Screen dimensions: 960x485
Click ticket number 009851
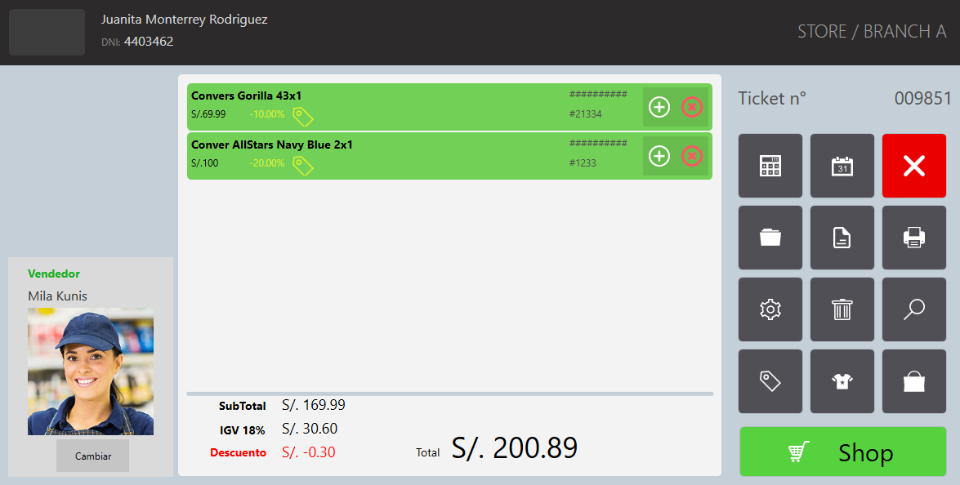(922, 99)
